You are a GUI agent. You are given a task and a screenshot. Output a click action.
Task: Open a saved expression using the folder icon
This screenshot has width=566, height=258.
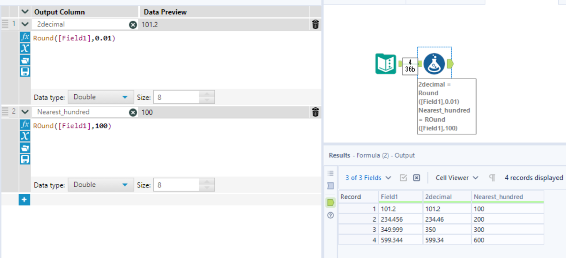pyautogui.click(x=25, y=60)
